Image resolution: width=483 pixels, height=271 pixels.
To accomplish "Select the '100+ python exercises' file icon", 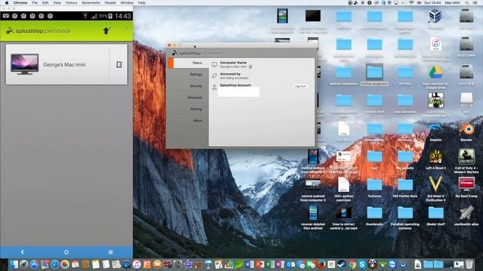I will (343, 185).
